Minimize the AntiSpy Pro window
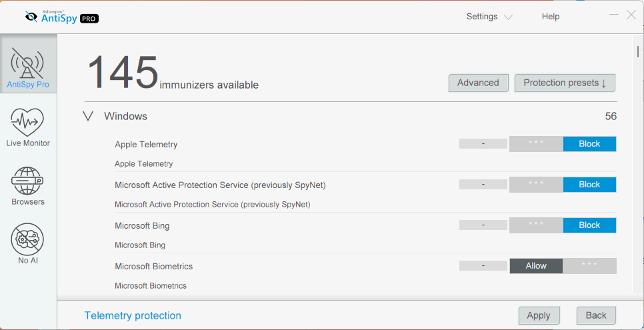Screen dimensions: 644x330 tap(614, 15)
